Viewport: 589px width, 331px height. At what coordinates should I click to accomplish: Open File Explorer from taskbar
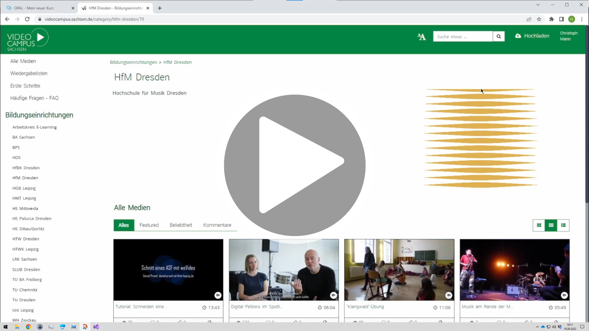pyautogui.click(x=17, y=327)
